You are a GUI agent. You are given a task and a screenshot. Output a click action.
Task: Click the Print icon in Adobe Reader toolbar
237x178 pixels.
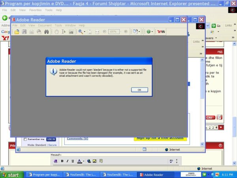[x=32, y=32]
